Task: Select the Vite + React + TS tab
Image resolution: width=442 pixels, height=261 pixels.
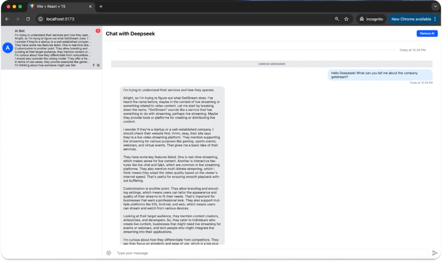Action: [x=61, y=6]
